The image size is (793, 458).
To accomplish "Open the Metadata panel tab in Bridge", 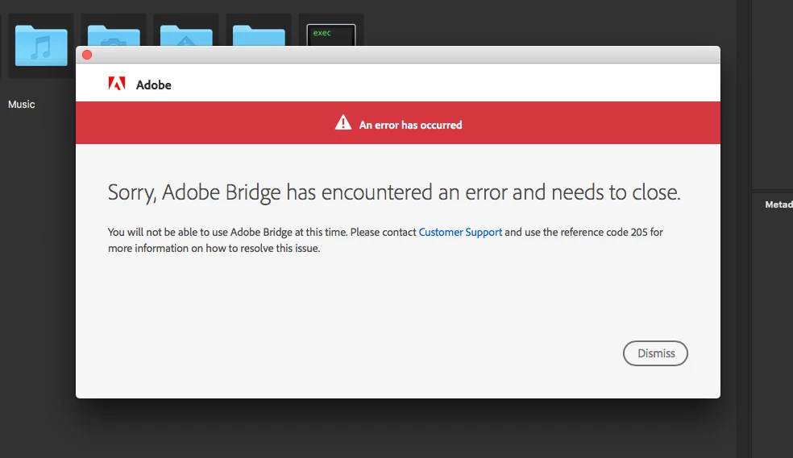I will (778, 204).
